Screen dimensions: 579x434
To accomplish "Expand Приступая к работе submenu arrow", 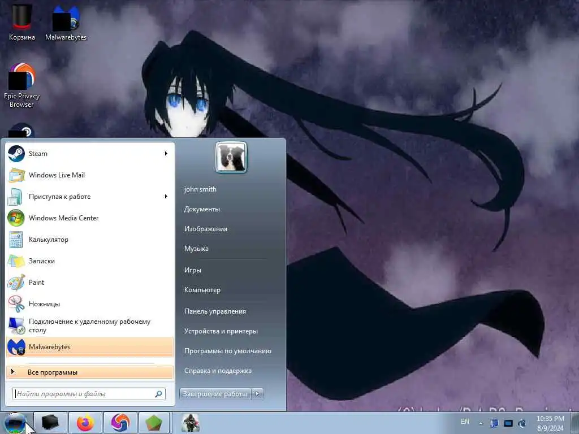I will tap(166, 197).
